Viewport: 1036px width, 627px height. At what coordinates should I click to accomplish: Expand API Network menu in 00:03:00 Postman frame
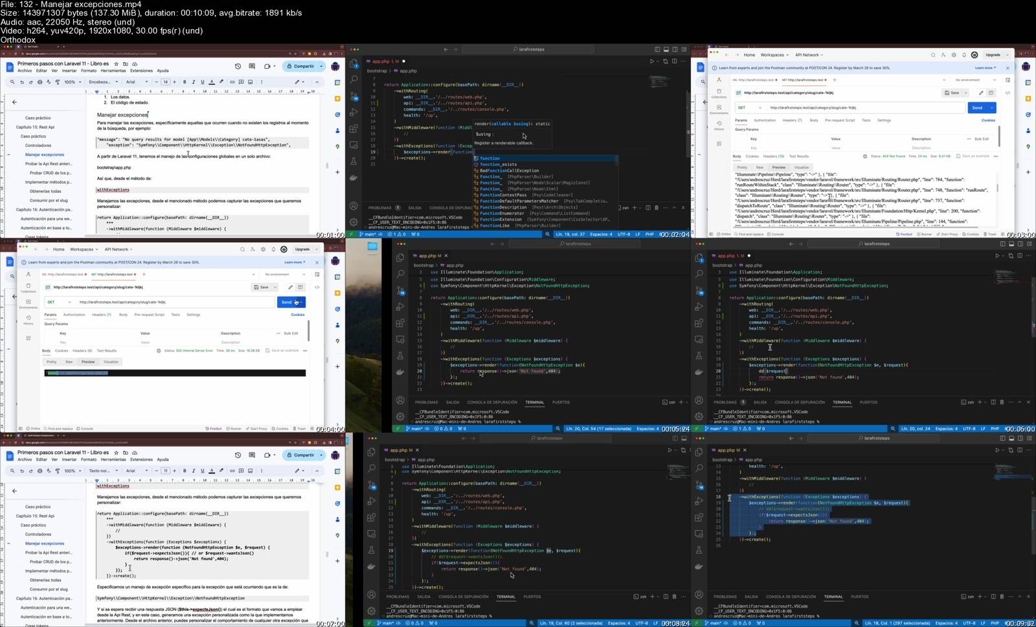809,55
